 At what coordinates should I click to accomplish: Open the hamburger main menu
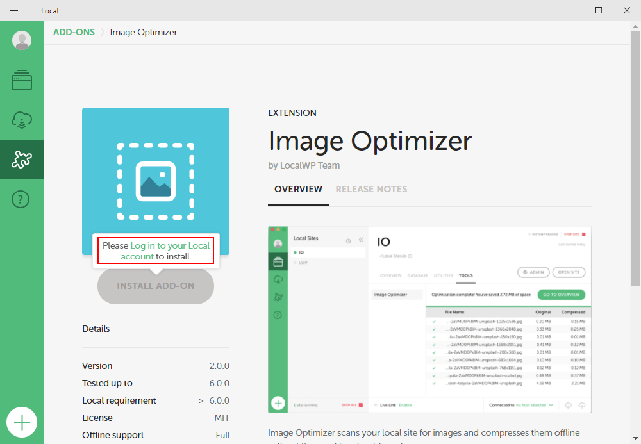[x=14, y=11]
